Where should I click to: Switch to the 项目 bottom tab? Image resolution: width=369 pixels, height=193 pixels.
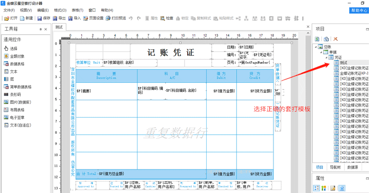point(320,167)
